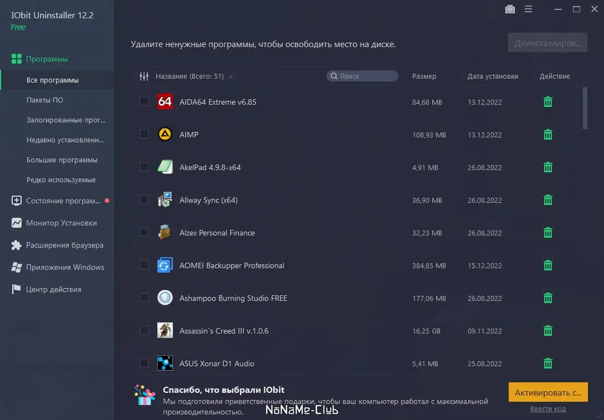
Task: Click the 15.12.2022 install date
Action: tap(485, 266)
